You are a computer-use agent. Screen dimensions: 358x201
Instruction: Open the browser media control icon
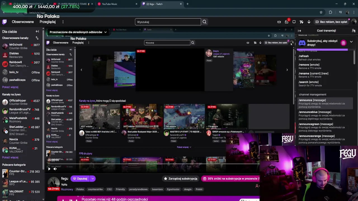click(x=340, y=12)
